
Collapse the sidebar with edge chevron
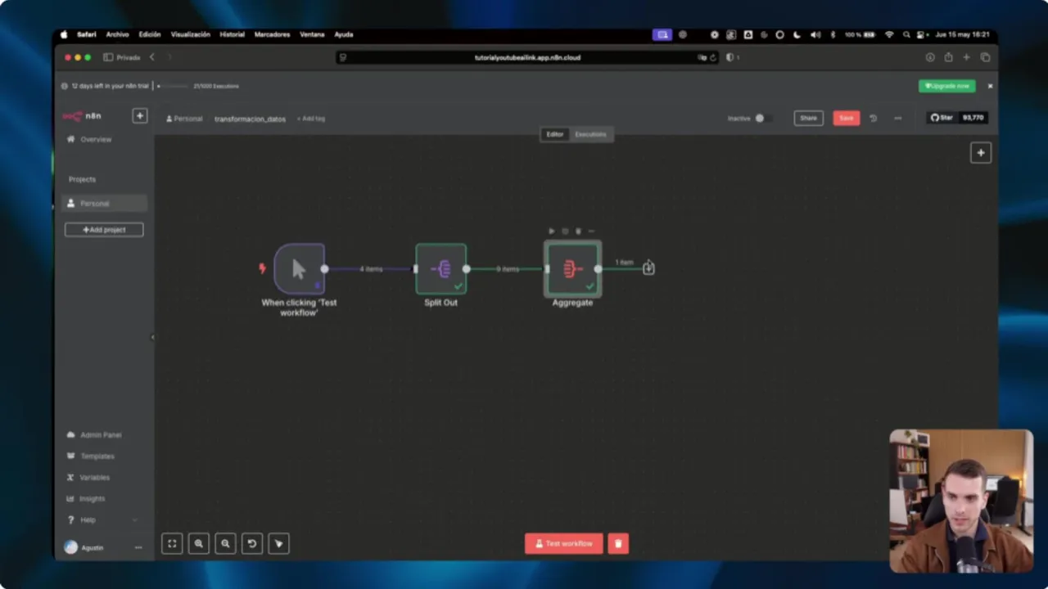point(153,337)
